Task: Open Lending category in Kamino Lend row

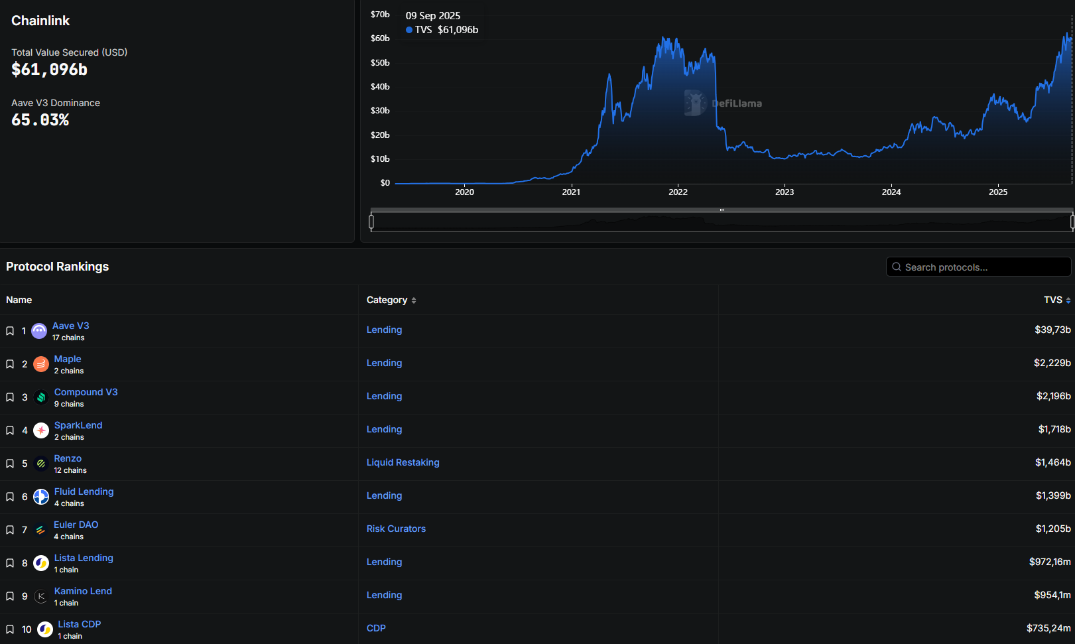Action: click(384, 595)
